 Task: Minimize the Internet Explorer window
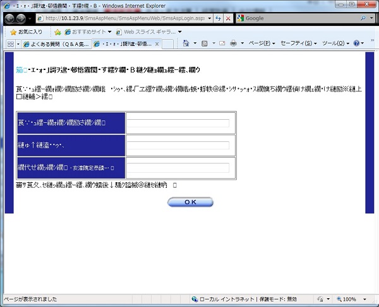tap(341, 4)
